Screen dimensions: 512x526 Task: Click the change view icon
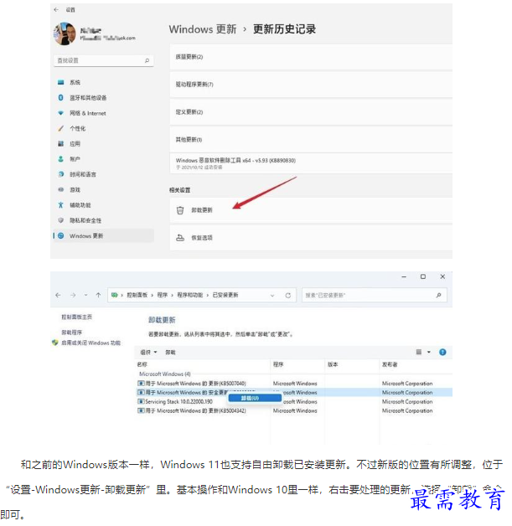point(419,352)
